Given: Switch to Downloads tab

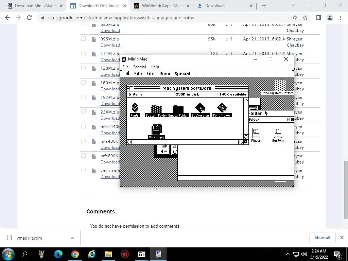Looking at the screenshot, I should 225,6.
